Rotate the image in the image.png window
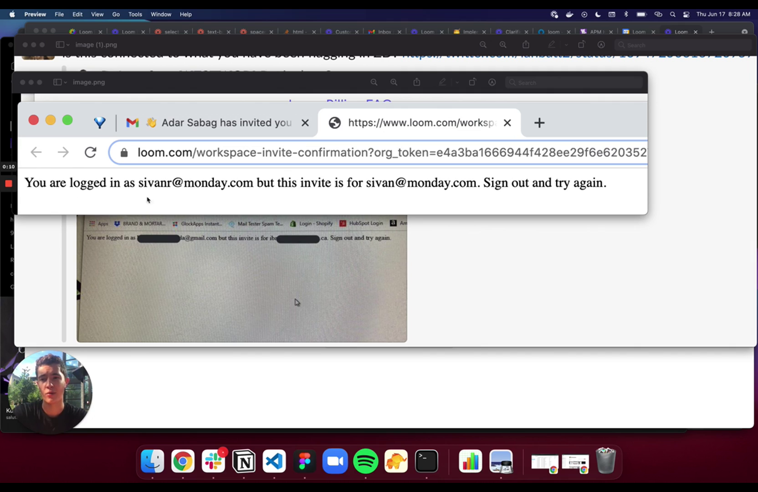The image size is (758, 492). (472, 82)
